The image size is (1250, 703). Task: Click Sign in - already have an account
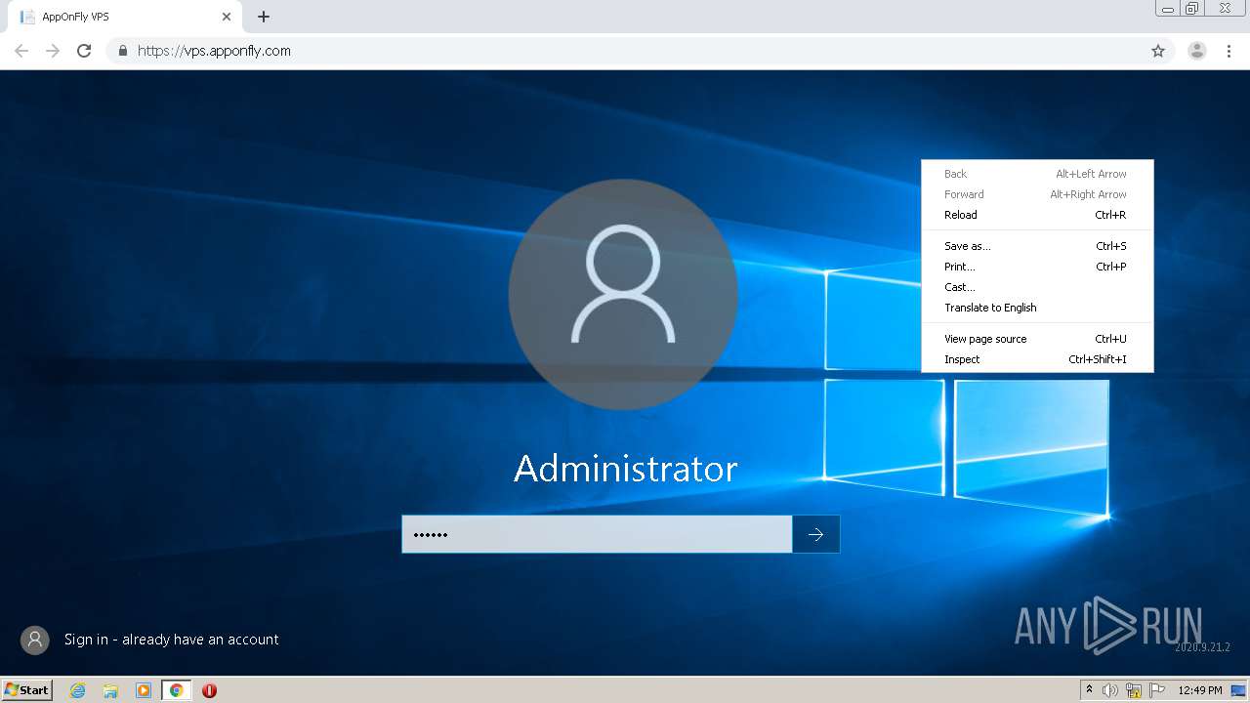point(172,640)
